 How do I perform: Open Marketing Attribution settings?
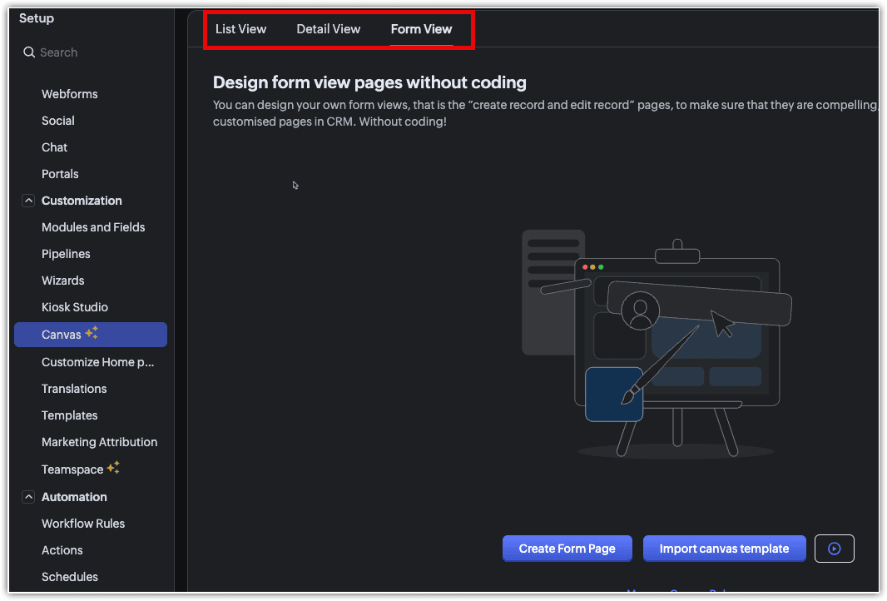(x=99, y=442)
